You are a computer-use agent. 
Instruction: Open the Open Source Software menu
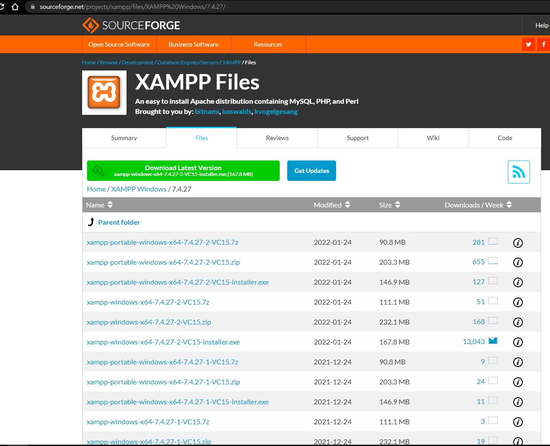(x=119, y=44)
